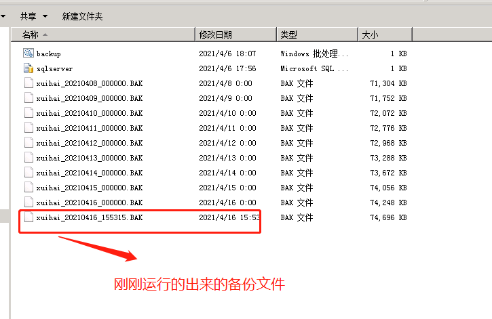Click the date 2021/4/16 15:53
492x319 pixels.
229,217
